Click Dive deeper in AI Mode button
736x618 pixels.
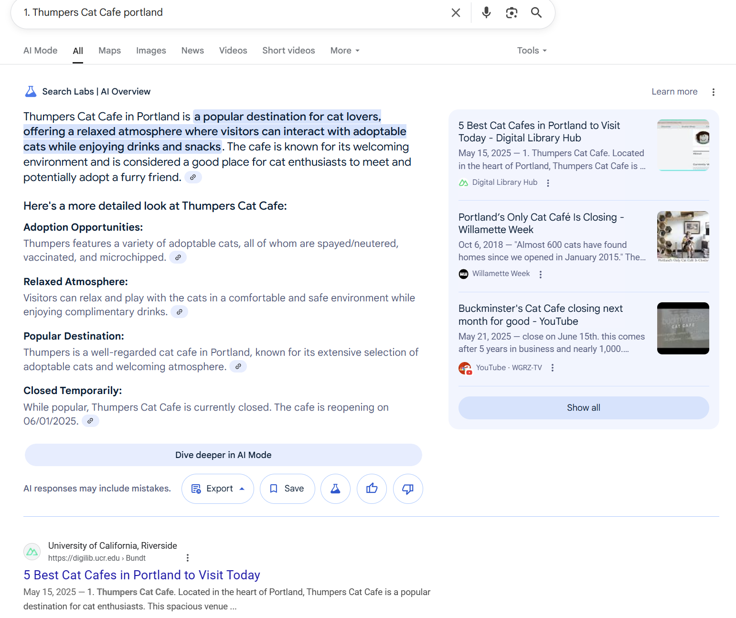[x=224, y=455]
